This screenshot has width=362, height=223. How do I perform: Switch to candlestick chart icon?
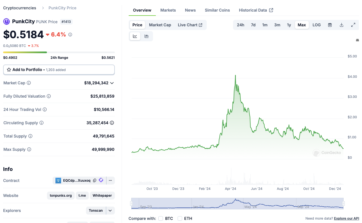pos(146,36)
